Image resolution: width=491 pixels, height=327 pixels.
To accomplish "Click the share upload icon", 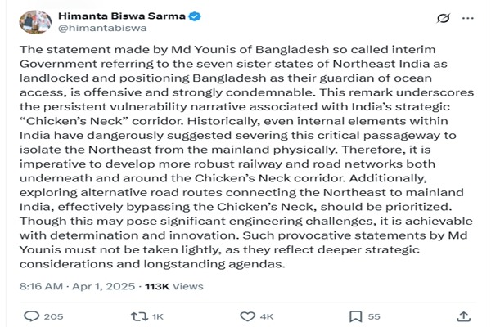I will click(463, 316).
